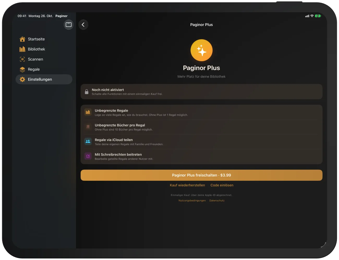Click the Regale stack icon
The image size is (339, 260).
tap(22, 70)
